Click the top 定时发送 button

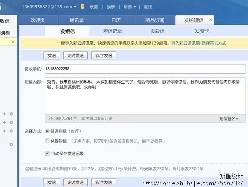pos(76,55)
